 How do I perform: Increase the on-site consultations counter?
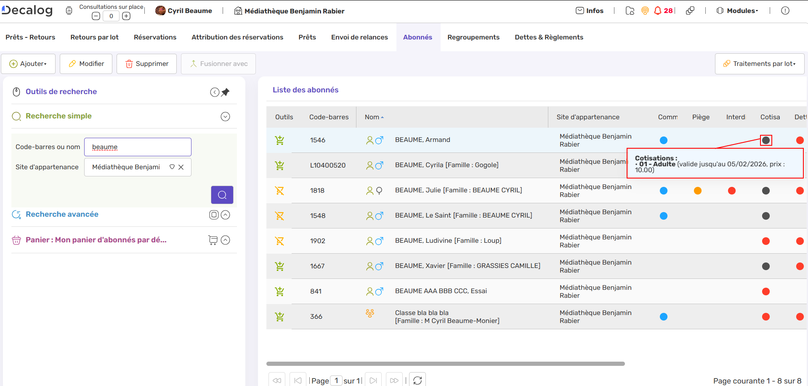(x=126, y=16)
